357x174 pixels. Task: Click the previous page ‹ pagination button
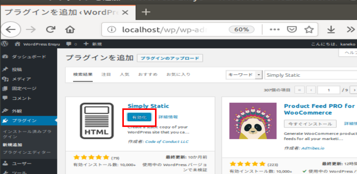point(311,90)
